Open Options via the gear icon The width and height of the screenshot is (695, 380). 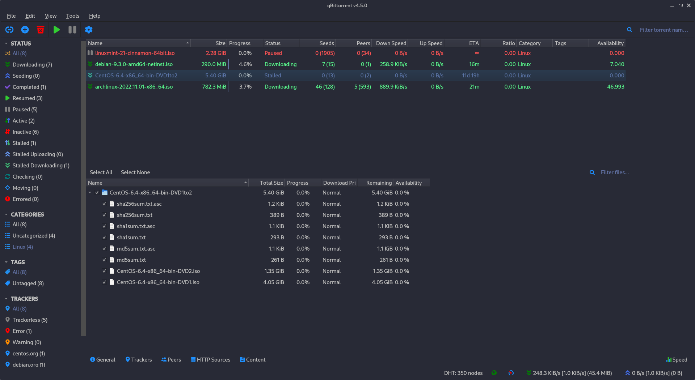click(x=89, y=30)
